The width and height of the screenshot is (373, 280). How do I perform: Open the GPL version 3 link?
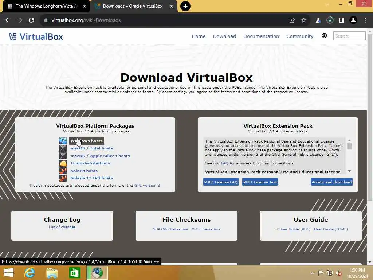[147, 185]
